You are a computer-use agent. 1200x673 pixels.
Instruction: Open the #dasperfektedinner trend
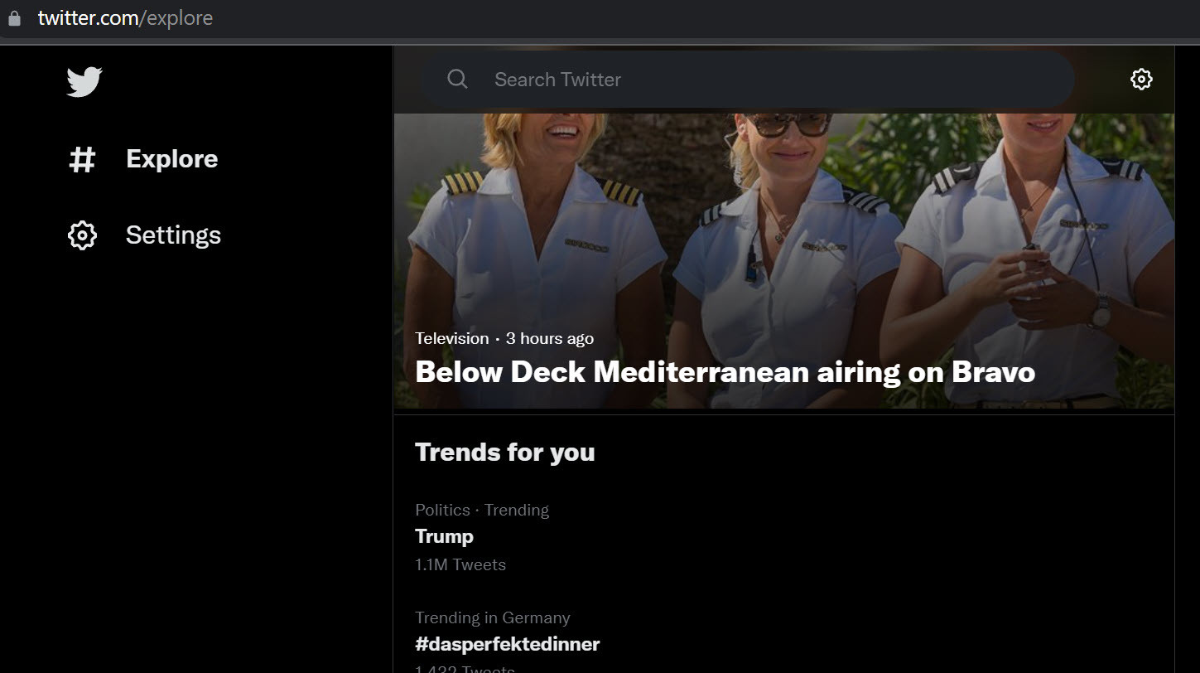[x=507, y=644]
